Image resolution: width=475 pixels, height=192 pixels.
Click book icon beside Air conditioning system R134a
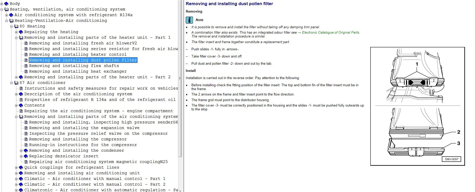pos(11,15)
